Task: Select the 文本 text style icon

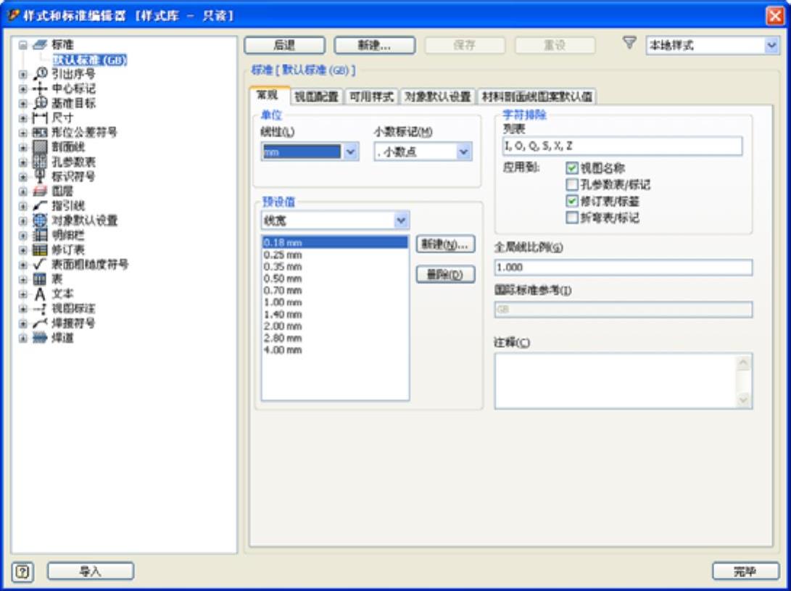Action: 40,294
